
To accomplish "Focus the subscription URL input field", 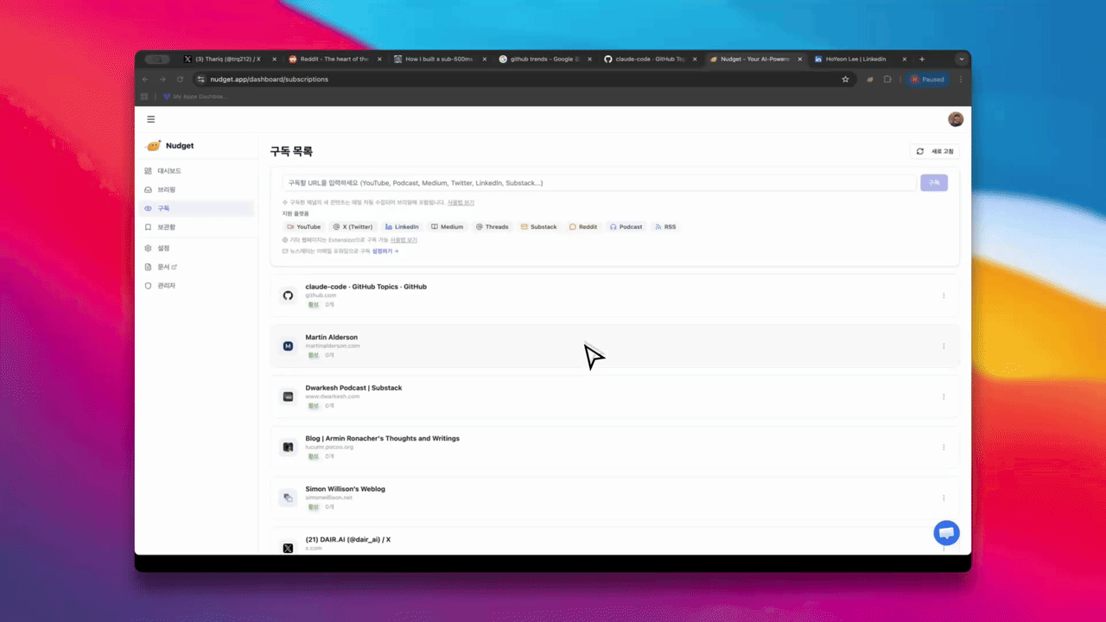I will coord(599,183).
